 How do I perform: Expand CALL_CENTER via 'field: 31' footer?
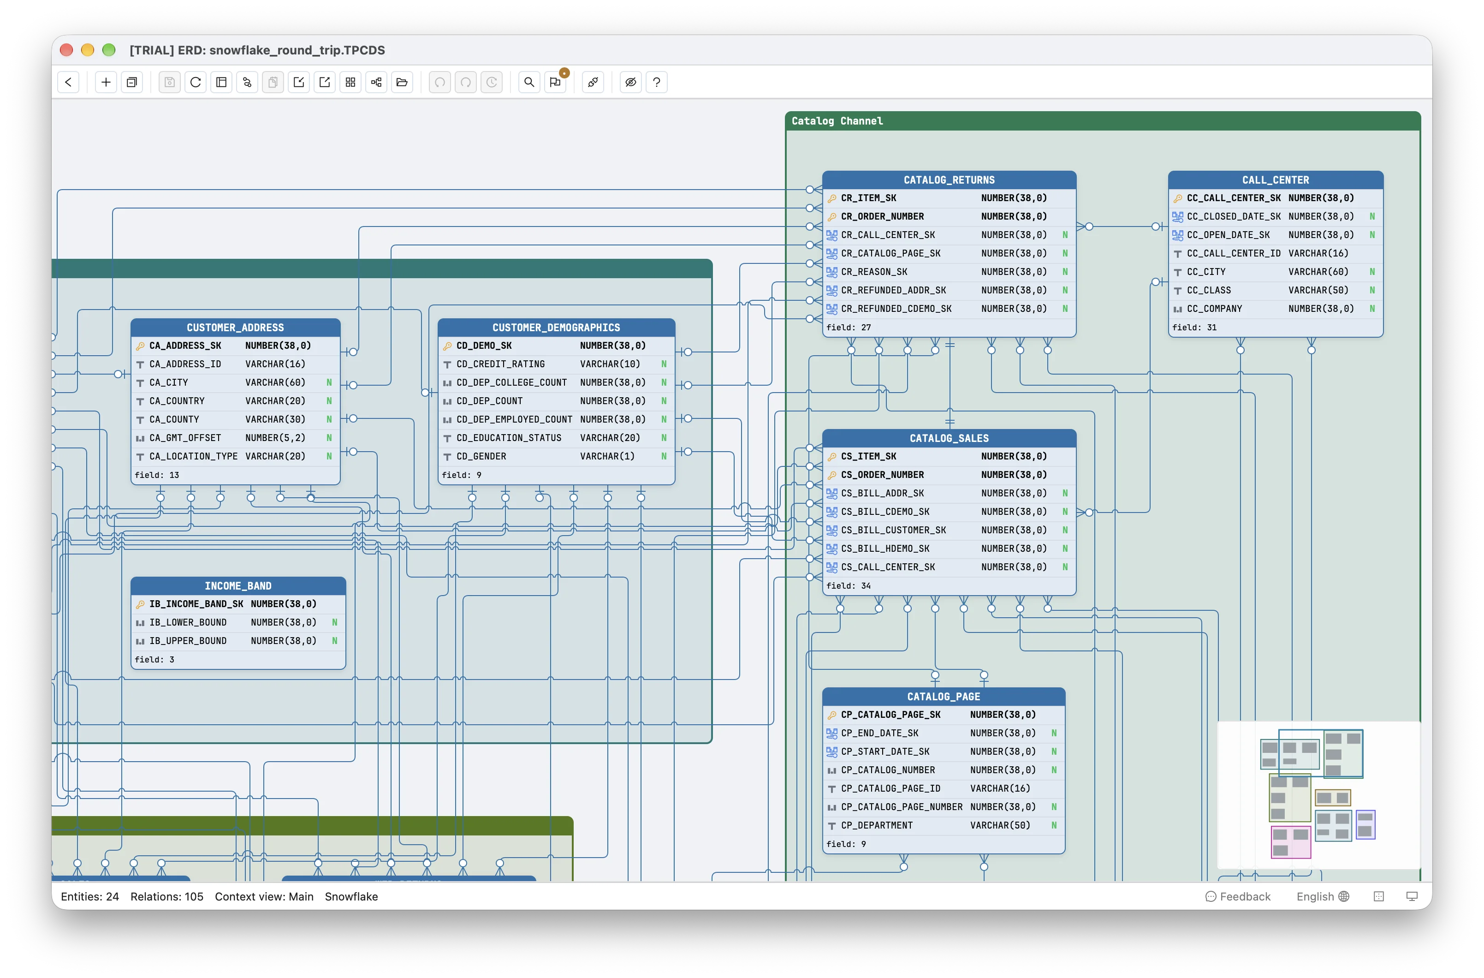point(1275,328)
